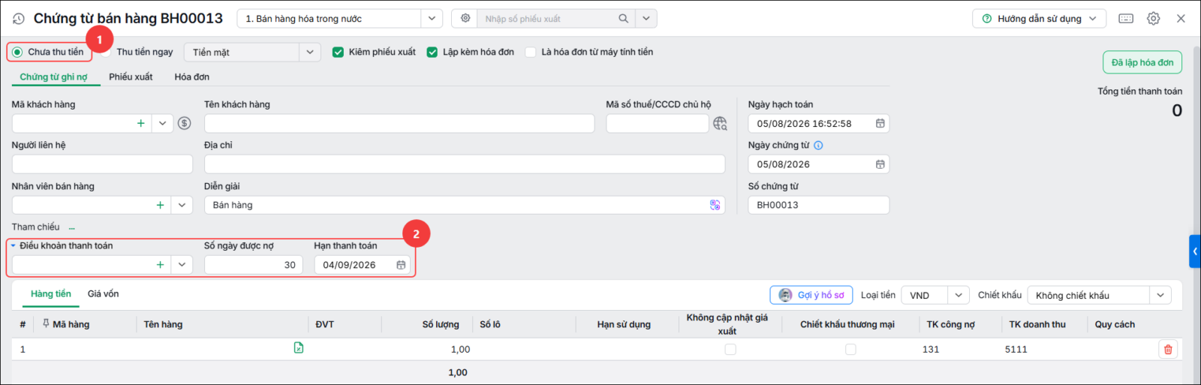Click the Số ngày được nợ field
1201x385 pixels.
253,265
